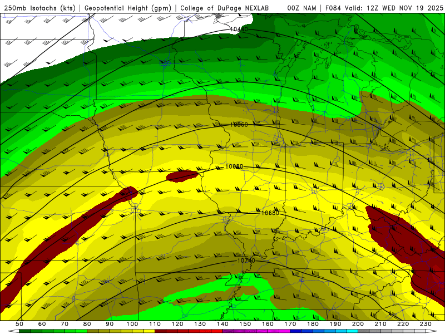Click the dark red legend swatch under 110

161,331
